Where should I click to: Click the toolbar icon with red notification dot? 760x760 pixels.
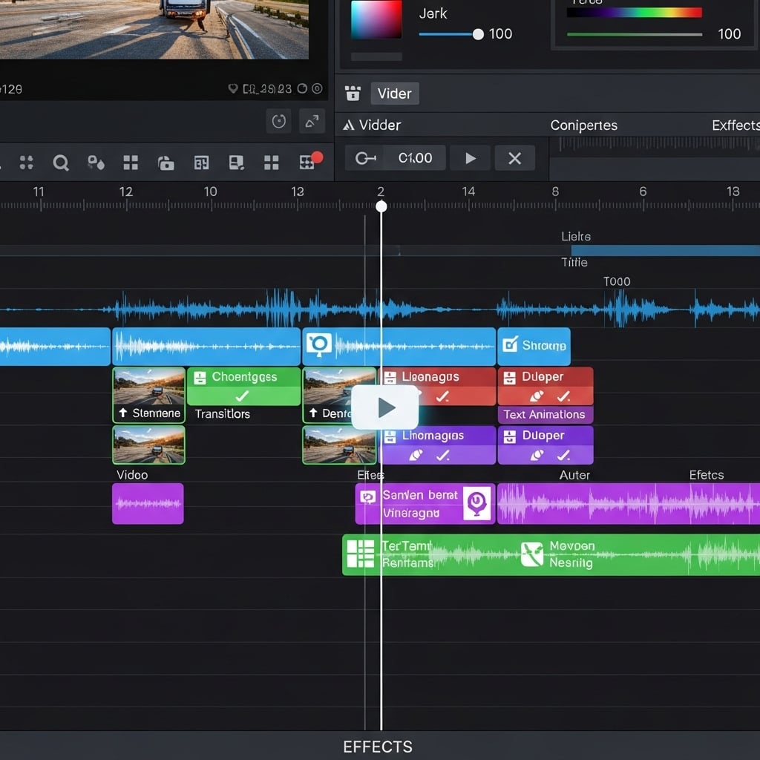pos(307,163)
